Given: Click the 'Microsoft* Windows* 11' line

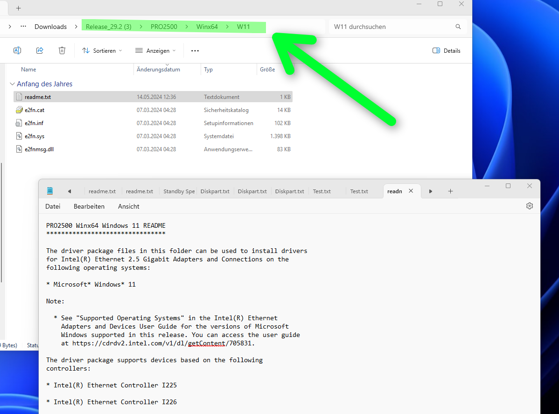Looking at the screenshot, I should (94, 285).
